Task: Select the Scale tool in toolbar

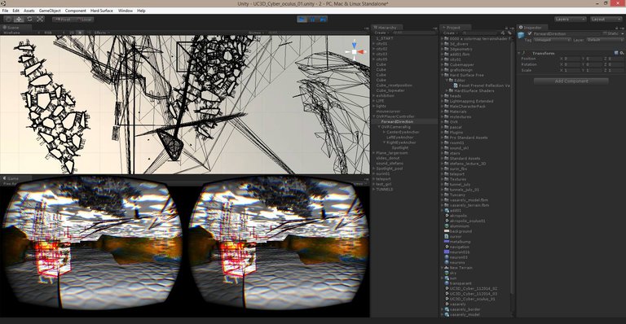Action: point(40,19)
